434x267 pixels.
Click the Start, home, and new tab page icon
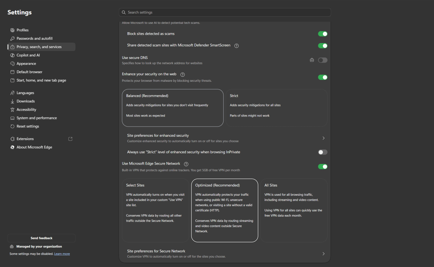point(12,80)
